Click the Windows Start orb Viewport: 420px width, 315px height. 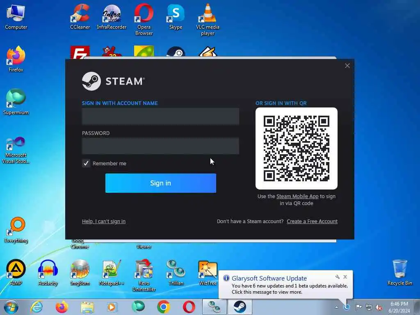[11, 307]
